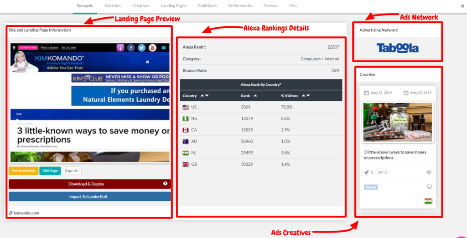467x238 pixels.
Task: Click the GB rank 39229 cell
Action: [x=247, y=164]
